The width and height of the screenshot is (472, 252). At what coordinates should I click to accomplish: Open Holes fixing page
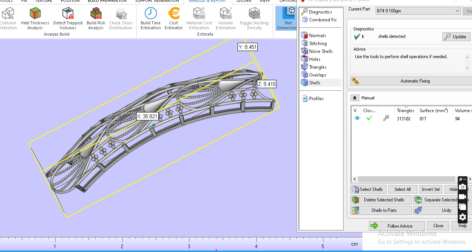click(x=311, y=59)
